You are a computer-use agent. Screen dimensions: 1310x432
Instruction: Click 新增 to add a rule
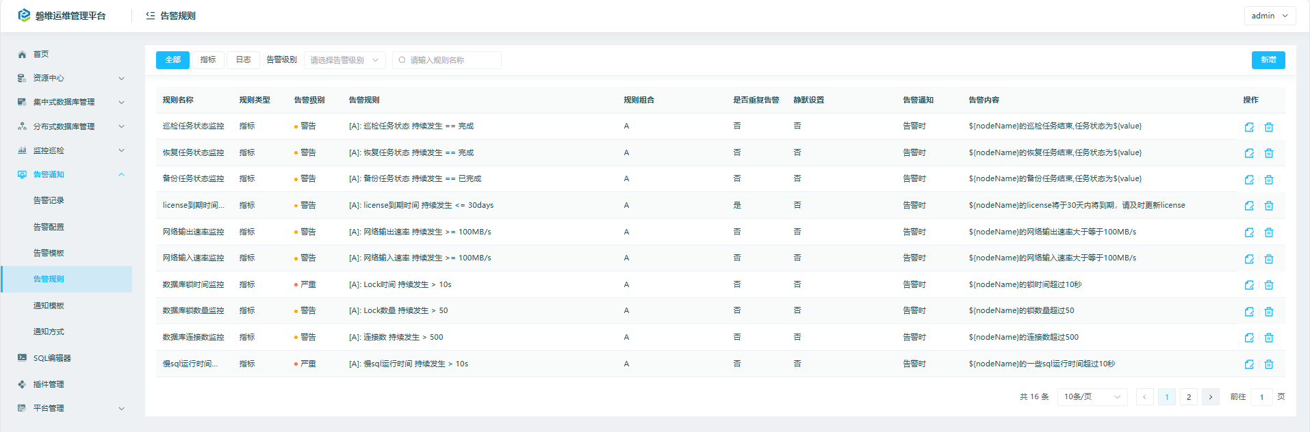1268,60
